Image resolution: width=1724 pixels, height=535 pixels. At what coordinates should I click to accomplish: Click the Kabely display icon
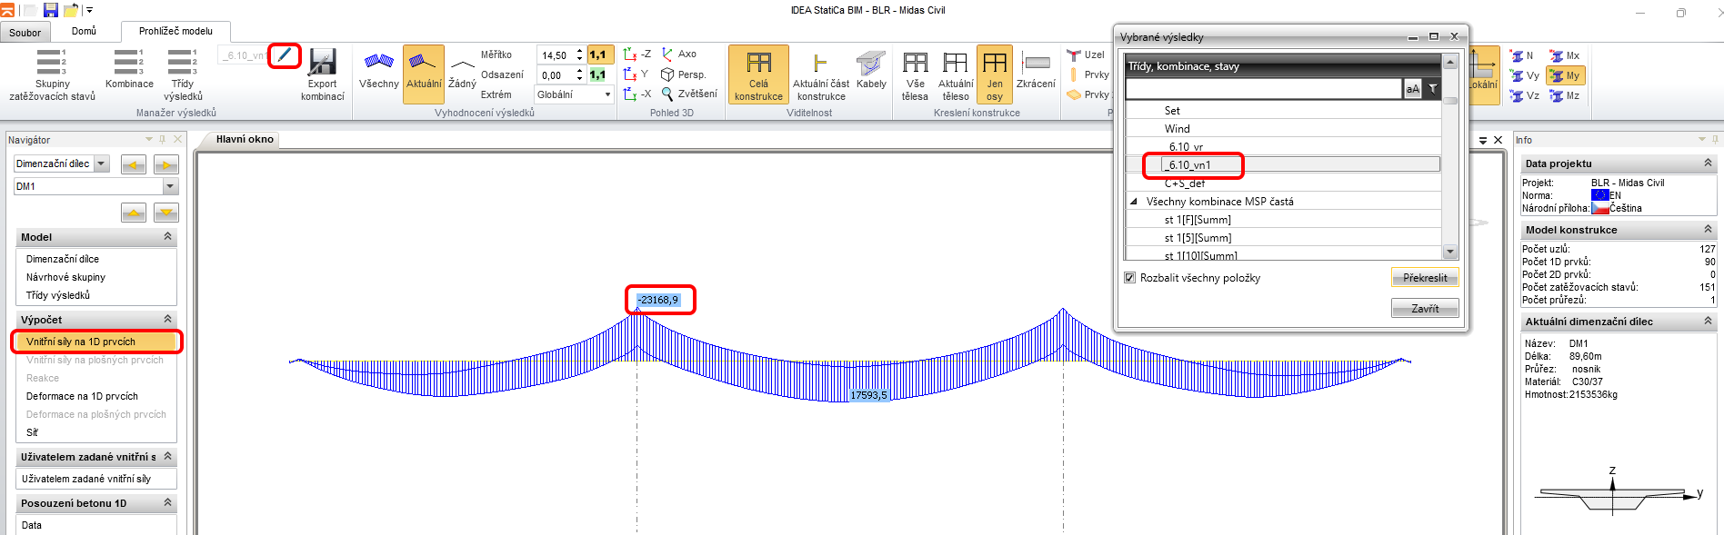coord(870,70)
